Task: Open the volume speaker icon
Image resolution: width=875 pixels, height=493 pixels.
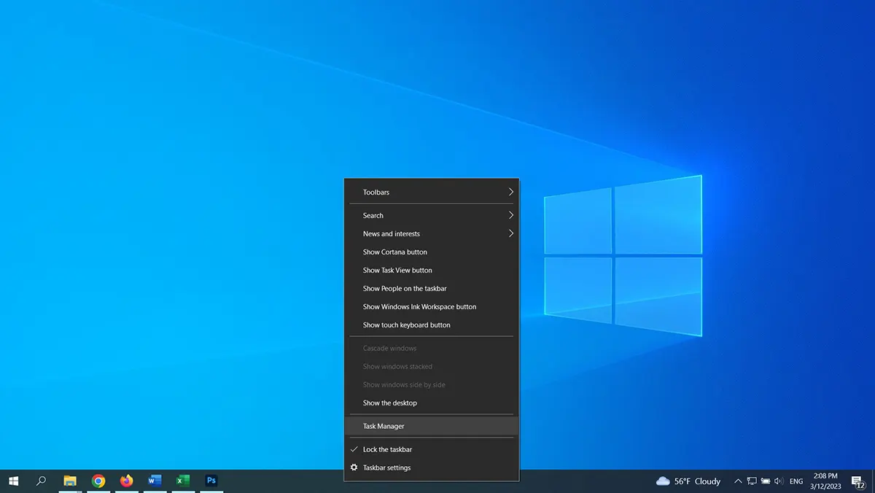Action: (779, 481)
